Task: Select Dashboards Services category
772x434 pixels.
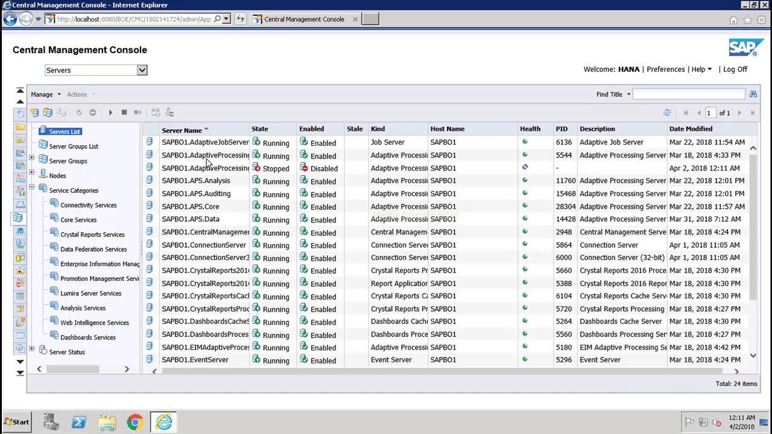Action: [x=88, y=338]
